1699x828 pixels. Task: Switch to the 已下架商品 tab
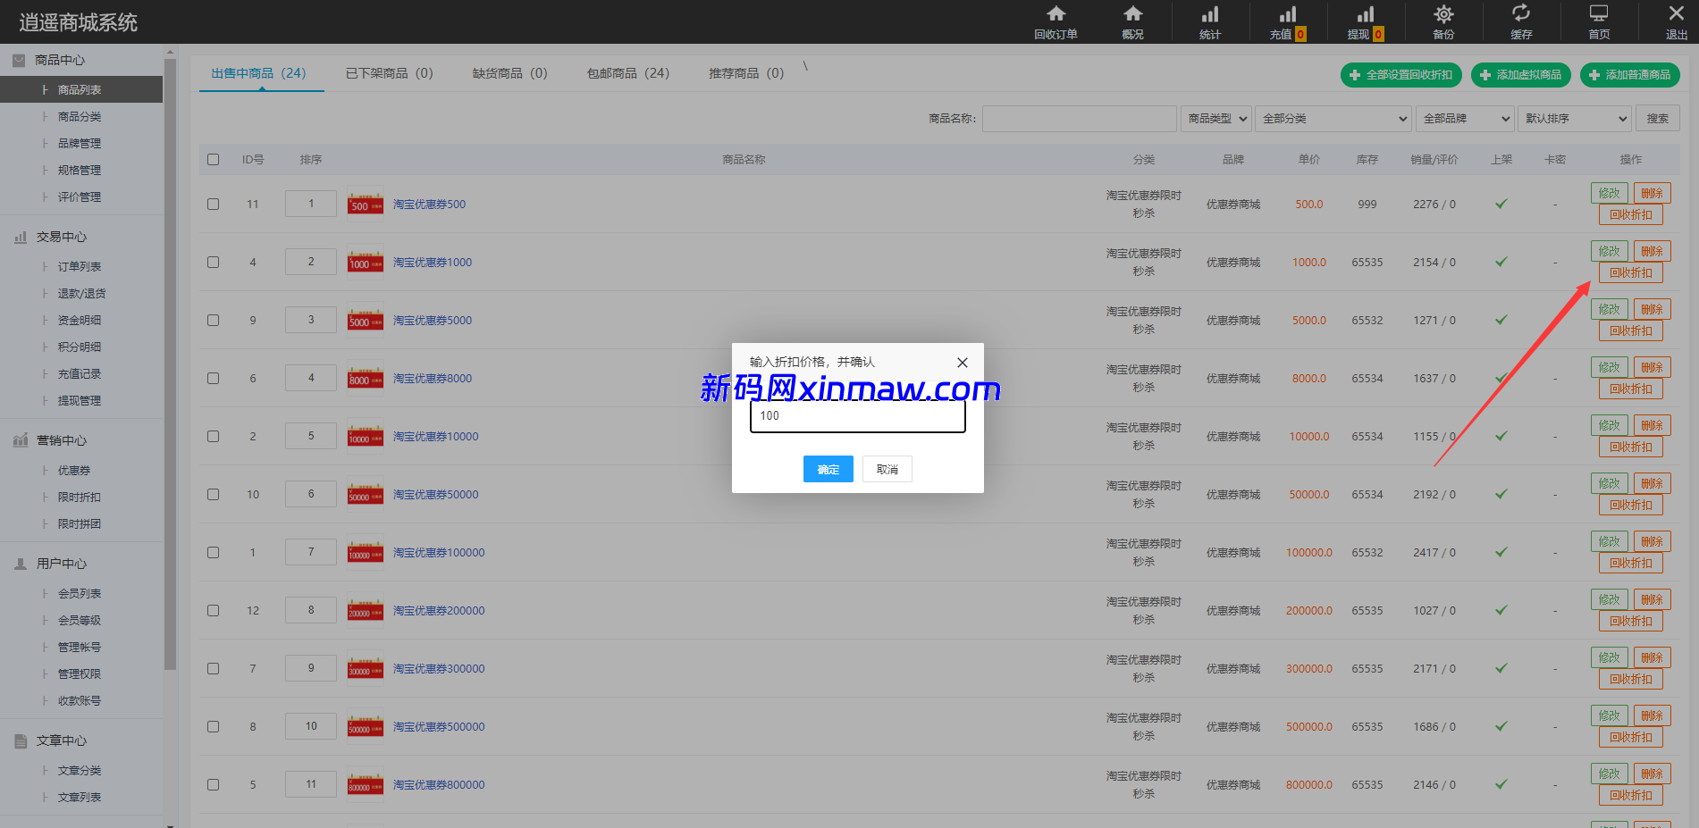coord(389,73)
